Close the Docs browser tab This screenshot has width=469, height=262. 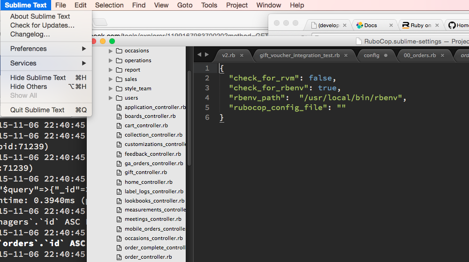391,25
